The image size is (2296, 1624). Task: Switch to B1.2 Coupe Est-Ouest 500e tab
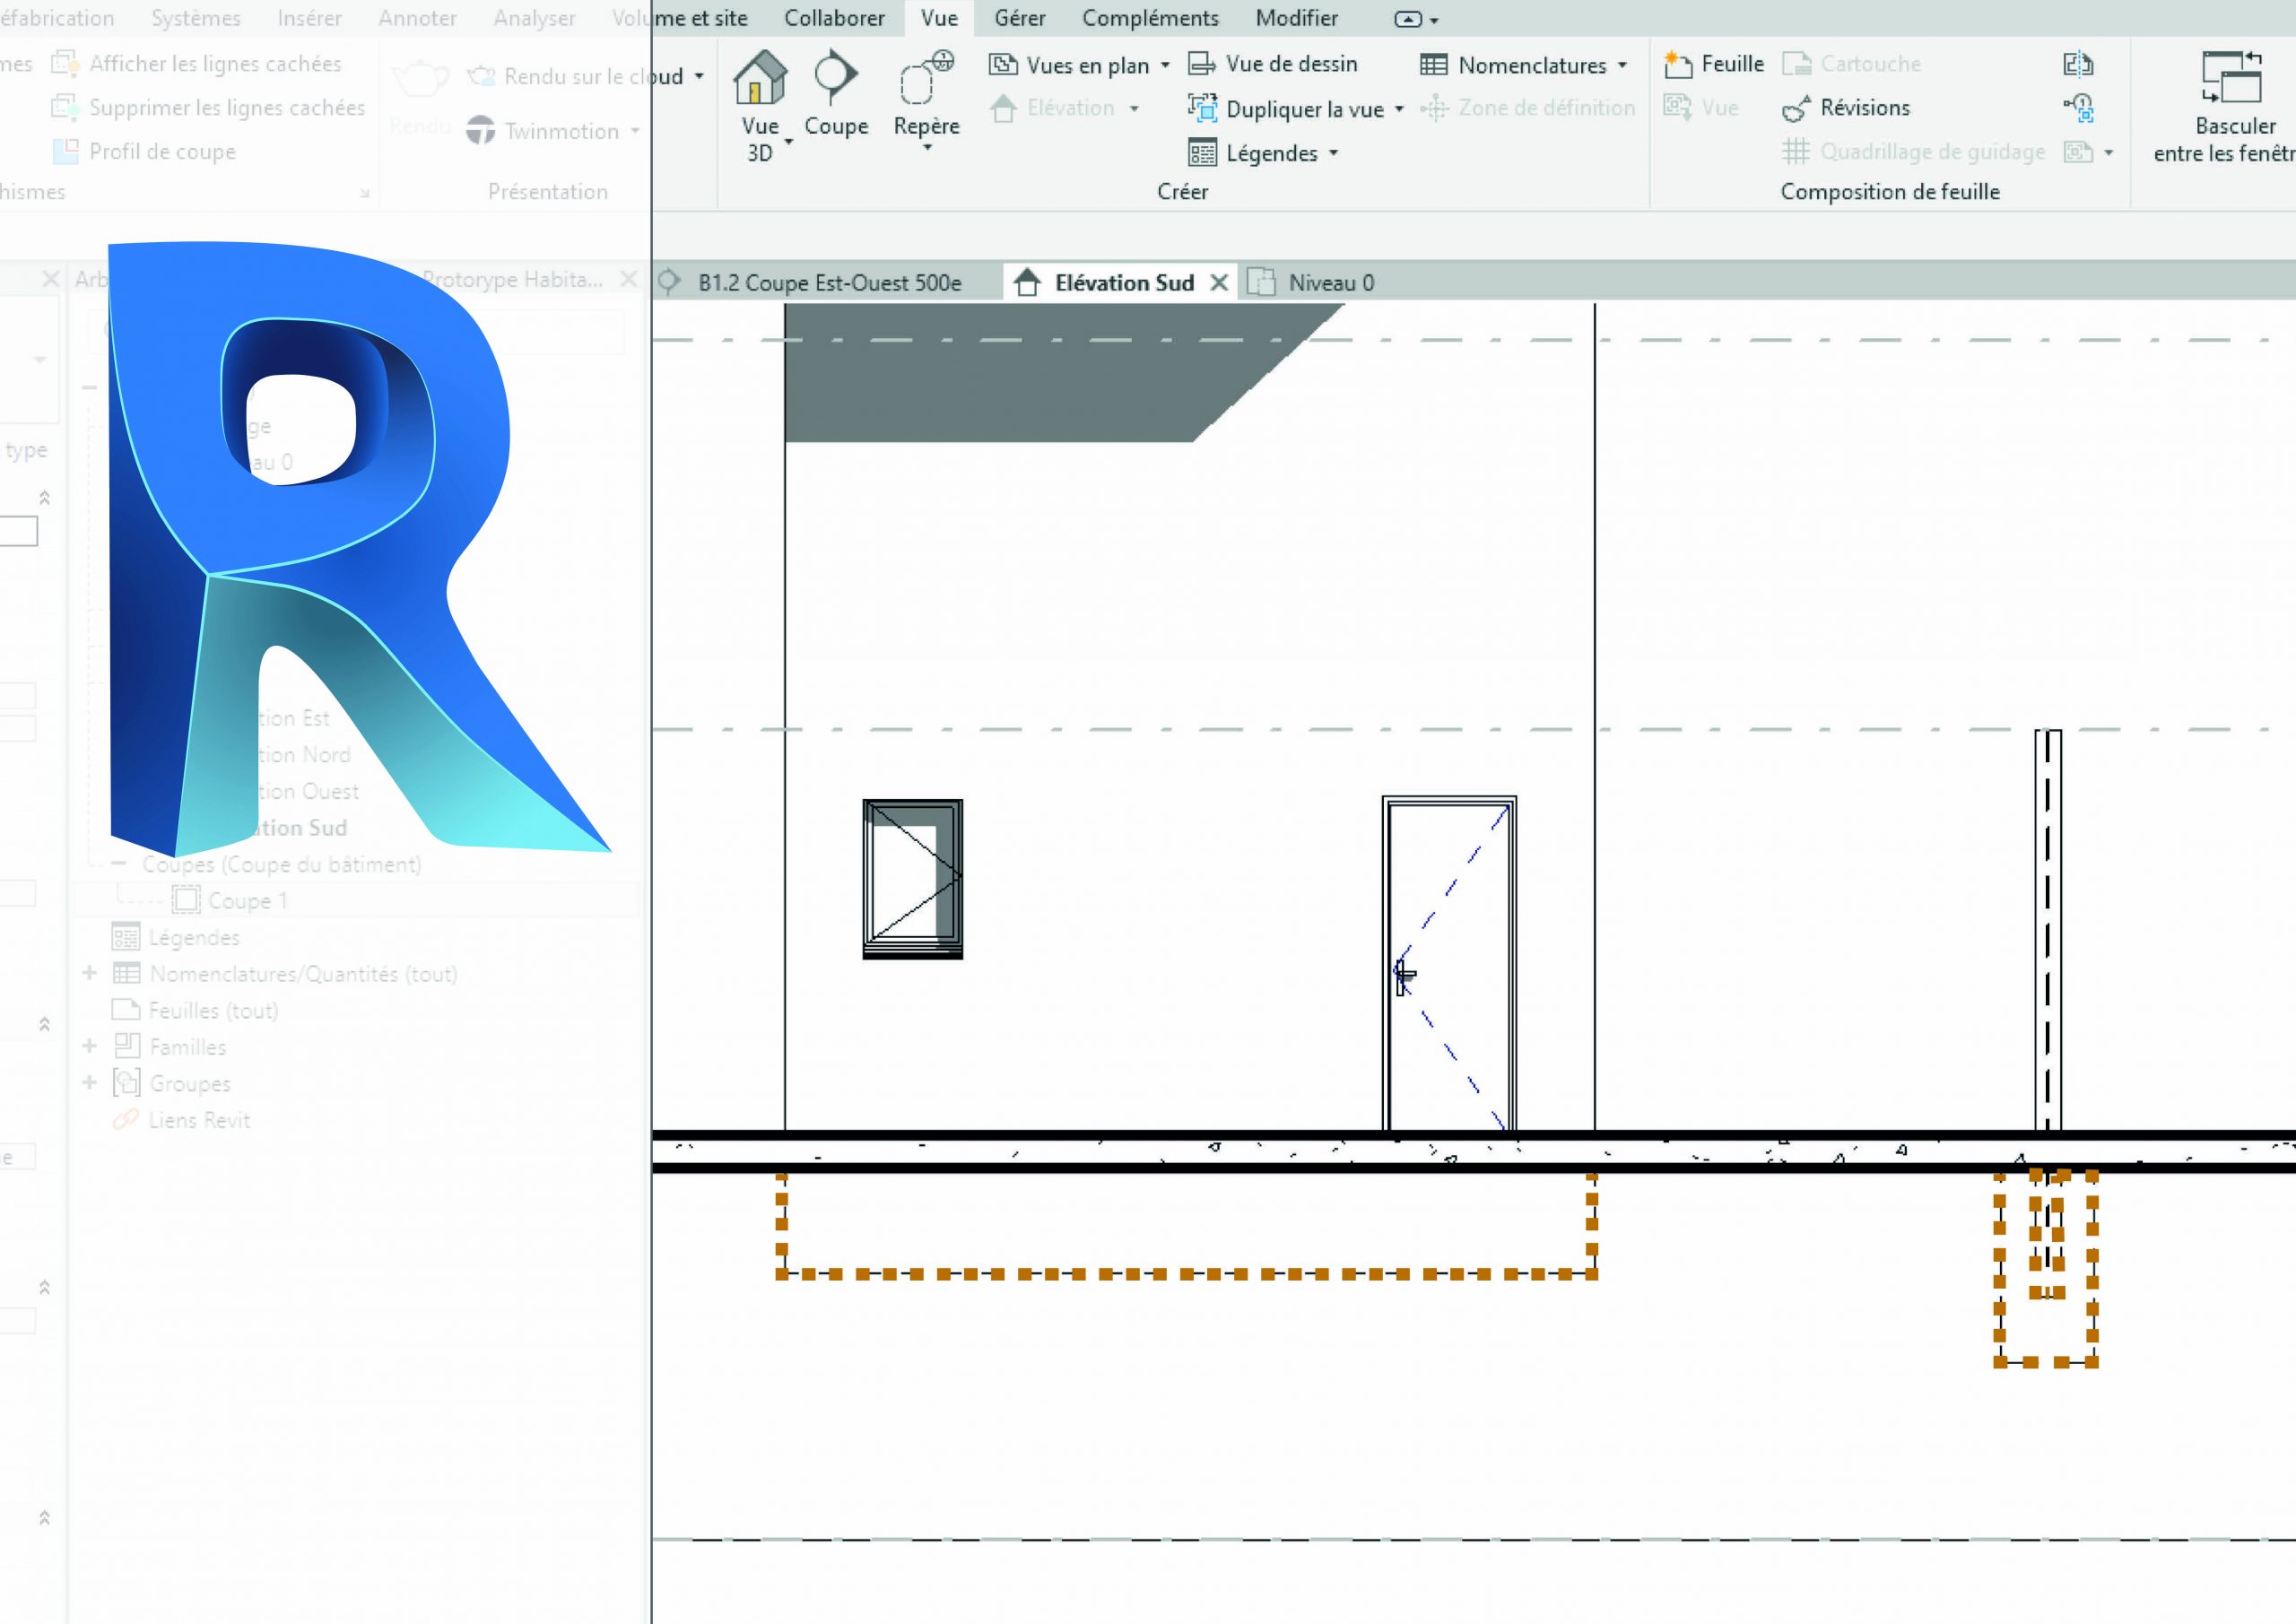(829, 283)
